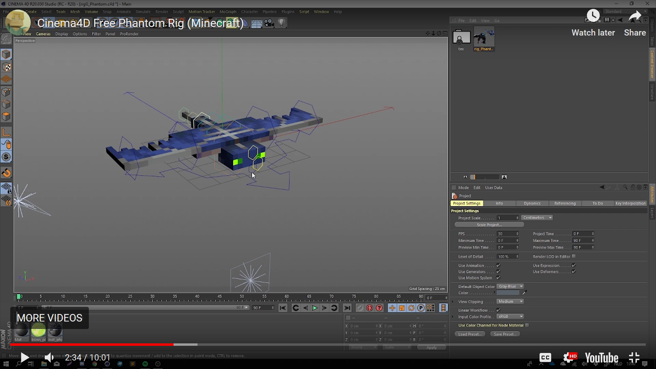Switch to the Key Interpolation tab
656x369 pixels.
[x=630, y=203]
